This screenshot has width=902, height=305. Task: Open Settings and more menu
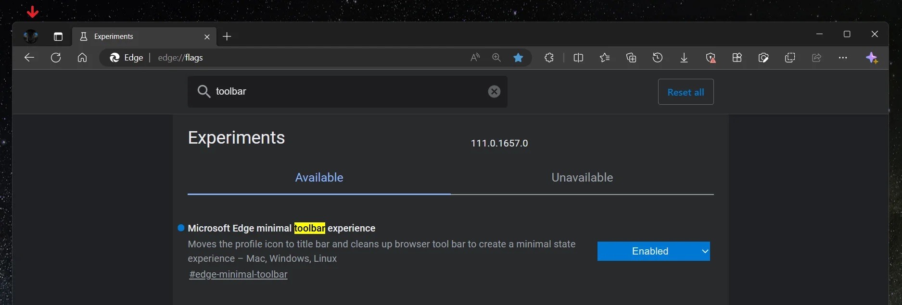(843, 58)
